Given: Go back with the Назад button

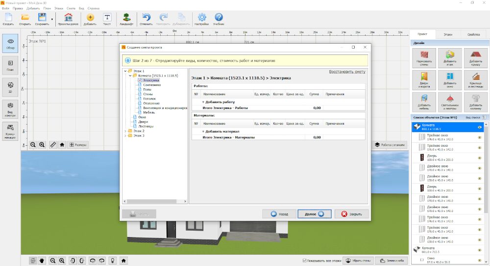Looking at the screenshot, I should coord(279,214).
